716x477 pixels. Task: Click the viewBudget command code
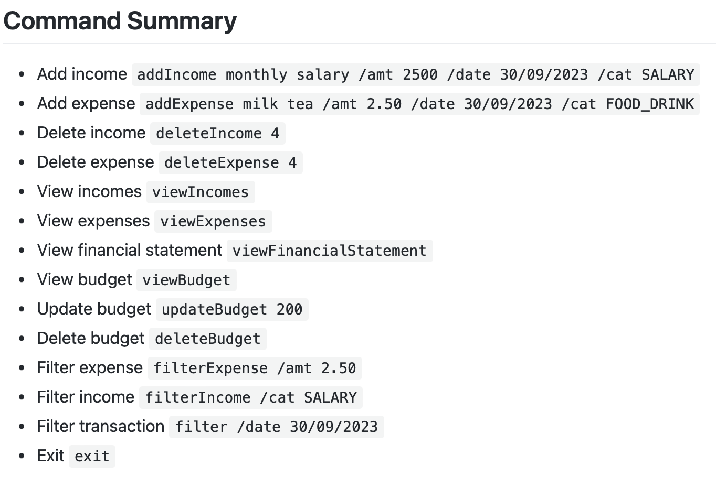pyautogui.click(x=186, y=280)
